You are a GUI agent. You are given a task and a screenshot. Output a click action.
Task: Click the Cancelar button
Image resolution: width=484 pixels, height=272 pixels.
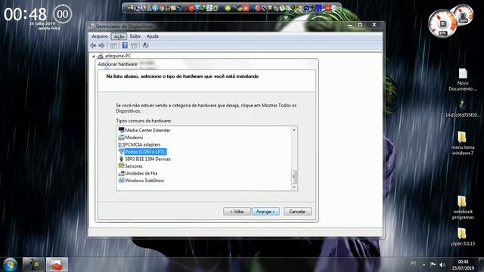pos(297,212)
